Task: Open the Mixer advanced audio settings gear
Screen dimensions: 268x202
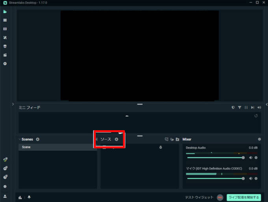Action: click(259, 139)
